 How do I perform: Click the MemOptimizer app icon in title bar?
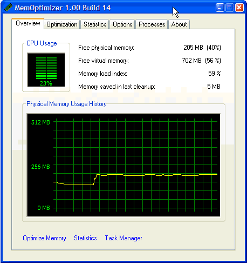(x=8, y=8)
